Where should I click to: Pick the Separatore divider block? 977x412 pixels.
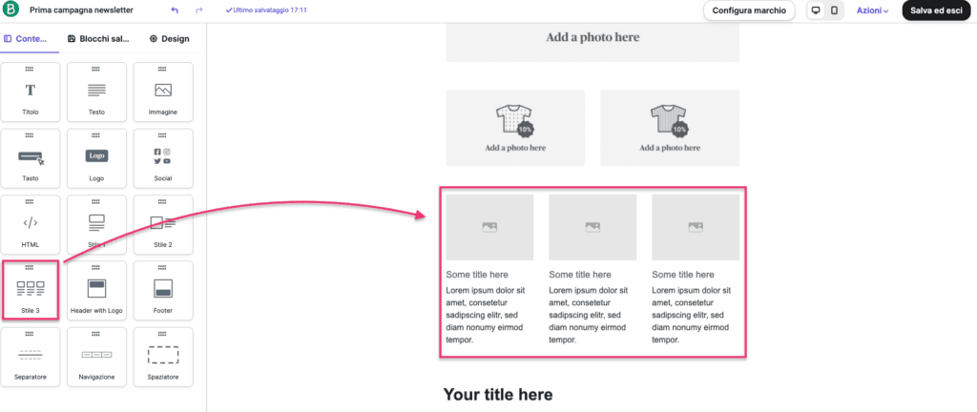pos(31,358)
